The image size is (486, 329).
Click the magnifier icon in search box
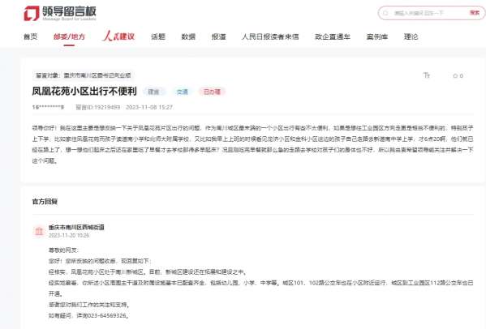[385, 13]
